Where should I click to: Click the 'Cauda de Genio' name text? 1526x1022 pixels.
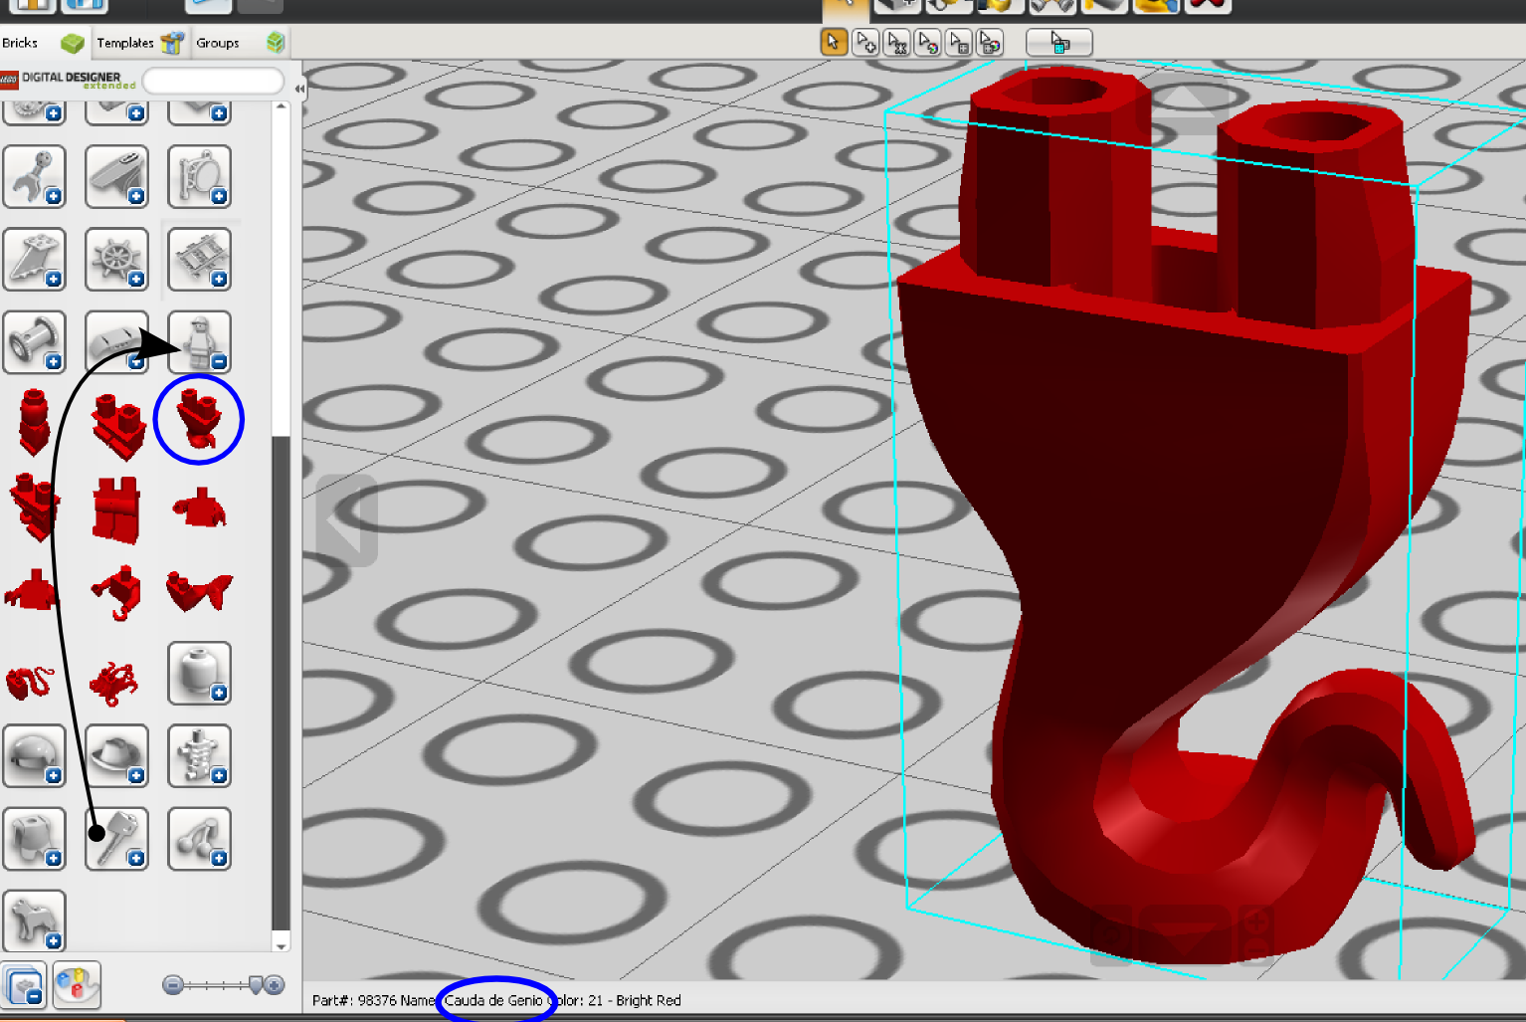click(493, 1000)
